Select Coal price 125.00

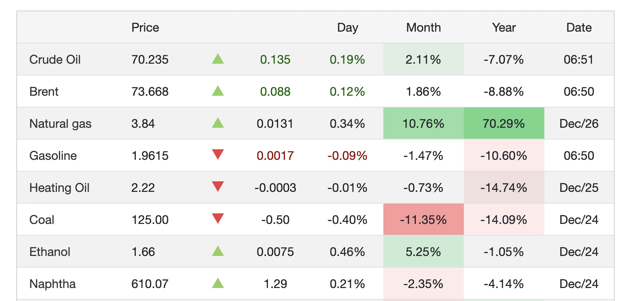point(150,220)
